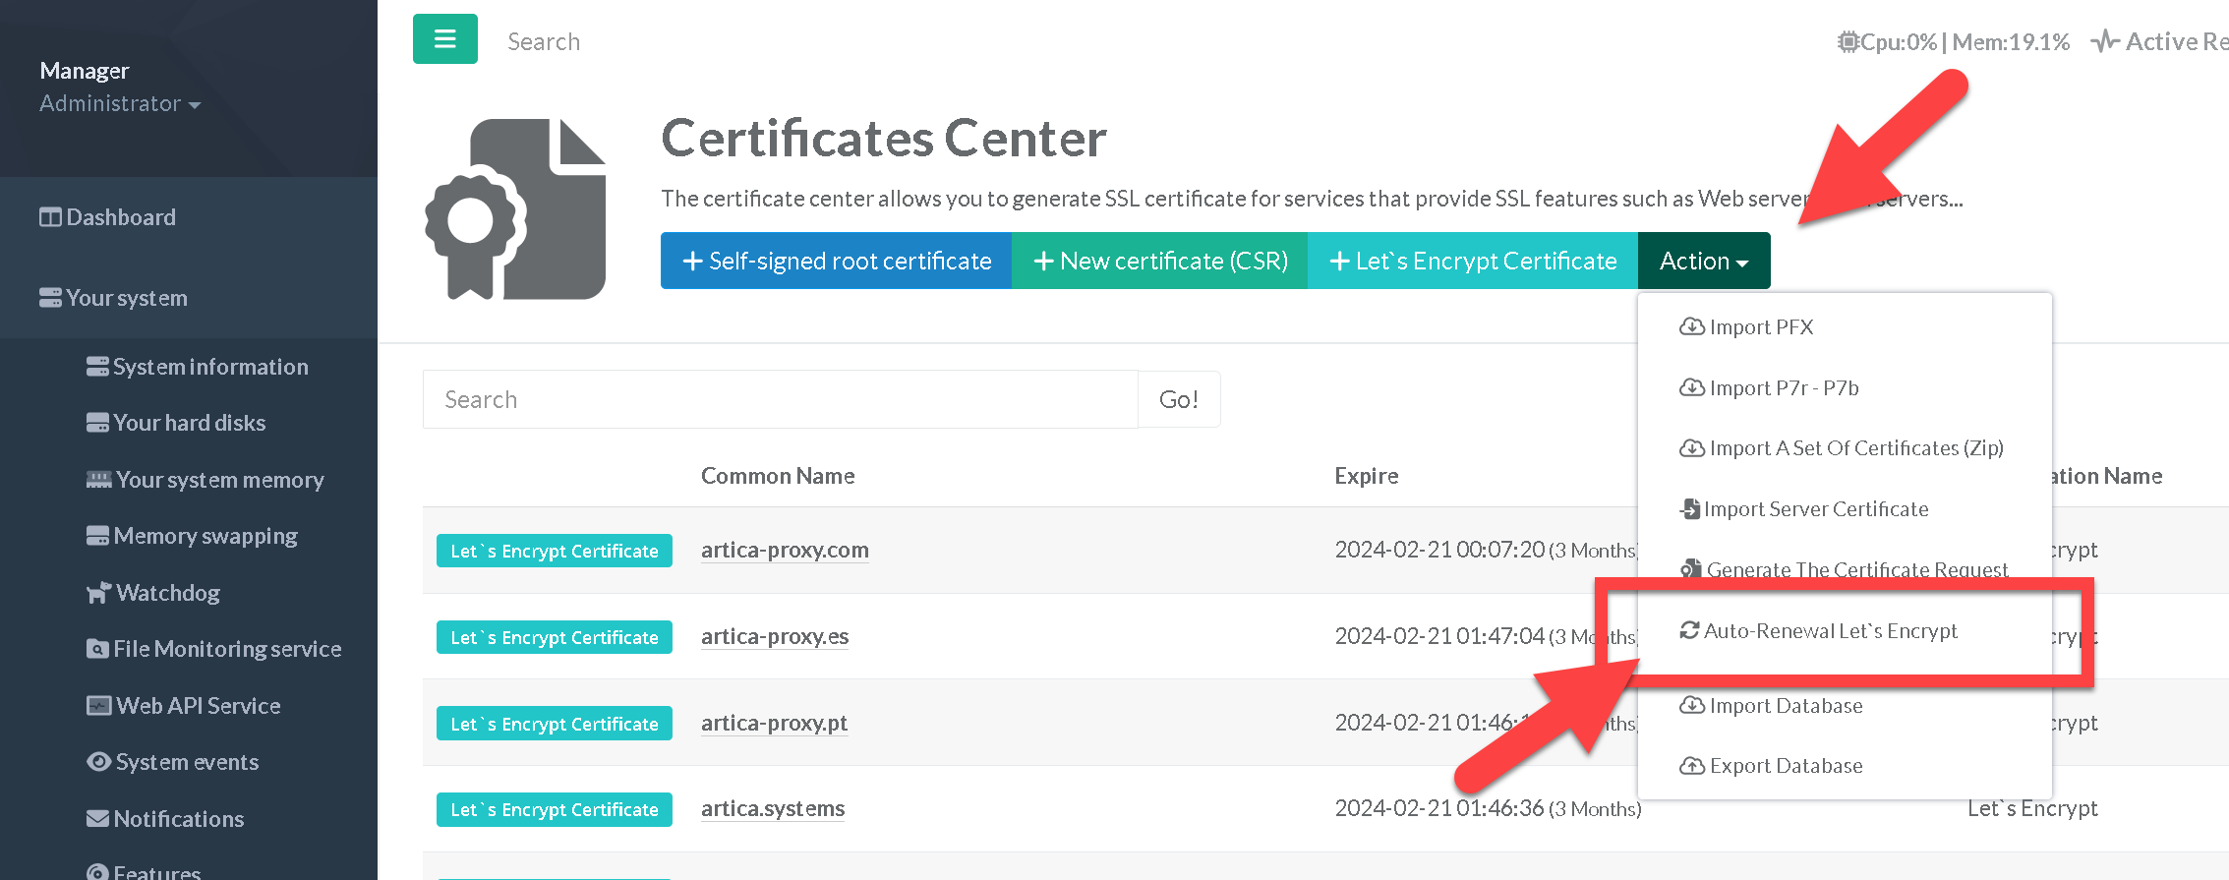Click the Notifications envelope icon
The width and height of the screenshot is (2229, 880).
98,819
